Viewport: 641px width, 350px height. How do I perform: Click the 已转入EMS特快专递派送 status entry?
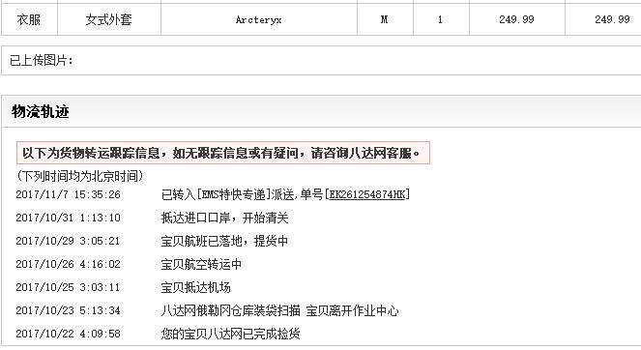[285, 194]
